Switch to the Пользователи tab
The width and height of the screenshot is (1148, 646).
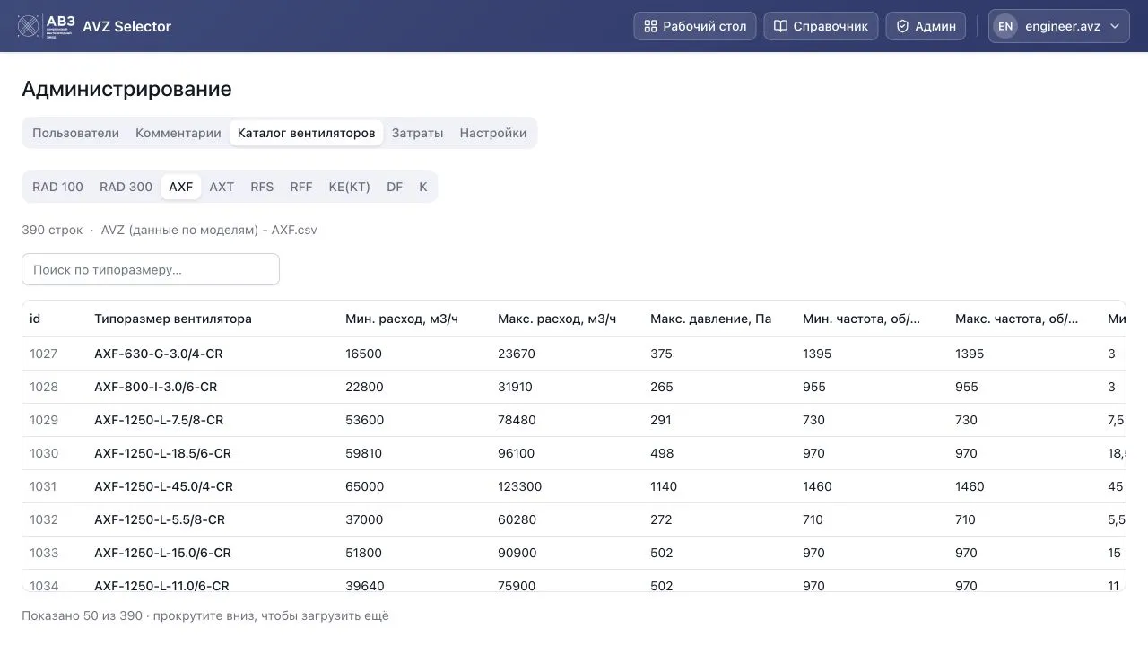[75, 133]
